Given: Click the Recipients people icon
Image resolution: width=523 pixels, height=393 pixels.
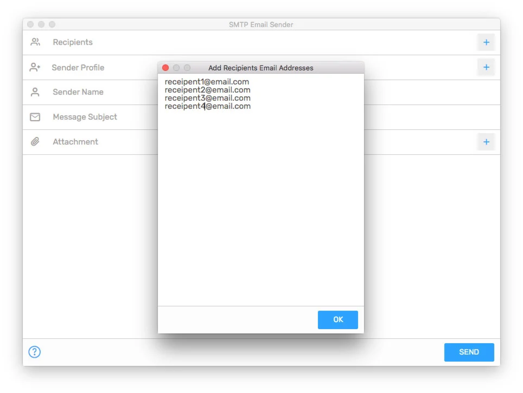Looking at the screenshot, I should pos(35,42).
